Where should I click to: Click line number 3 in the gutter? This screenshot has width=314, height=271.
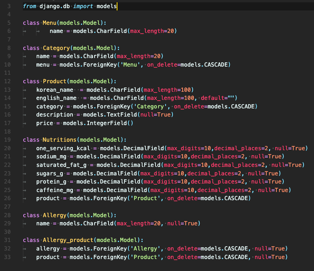point(9,6)
